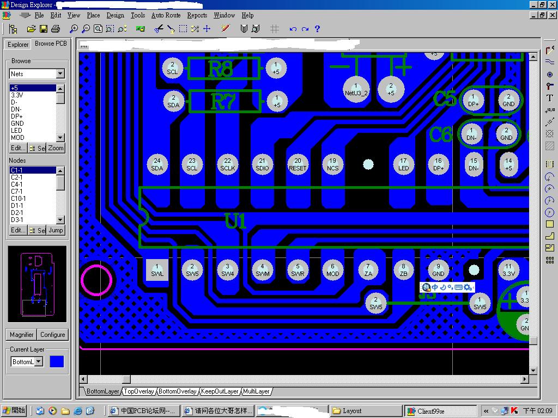Screen dimensions: 558x418
Task: Select inside area dashed rectangle tool
Action: pos(183,29)
